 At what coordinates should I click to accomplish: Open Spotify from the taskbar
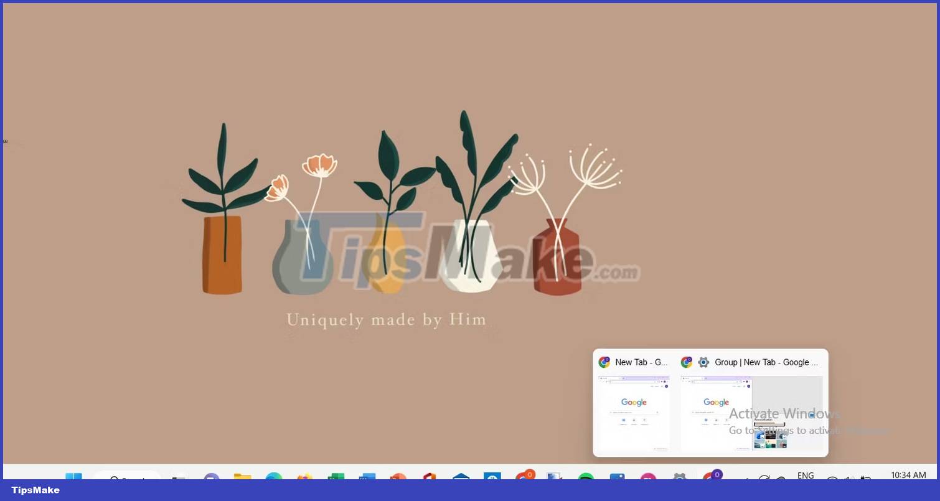pos(586,479)
